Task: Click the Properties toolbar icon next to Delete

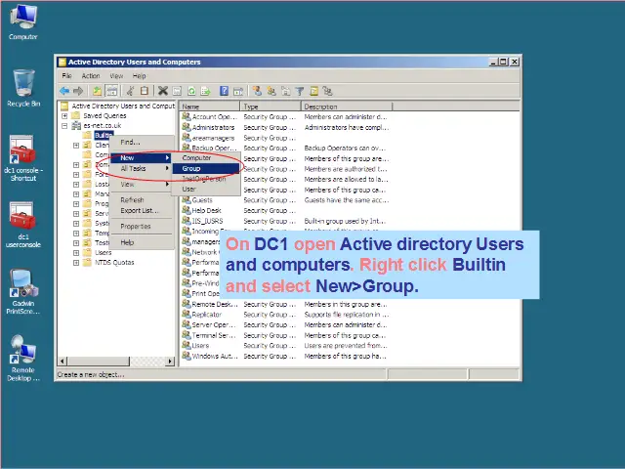Action: pyautogui.click(x=177, y=91)
